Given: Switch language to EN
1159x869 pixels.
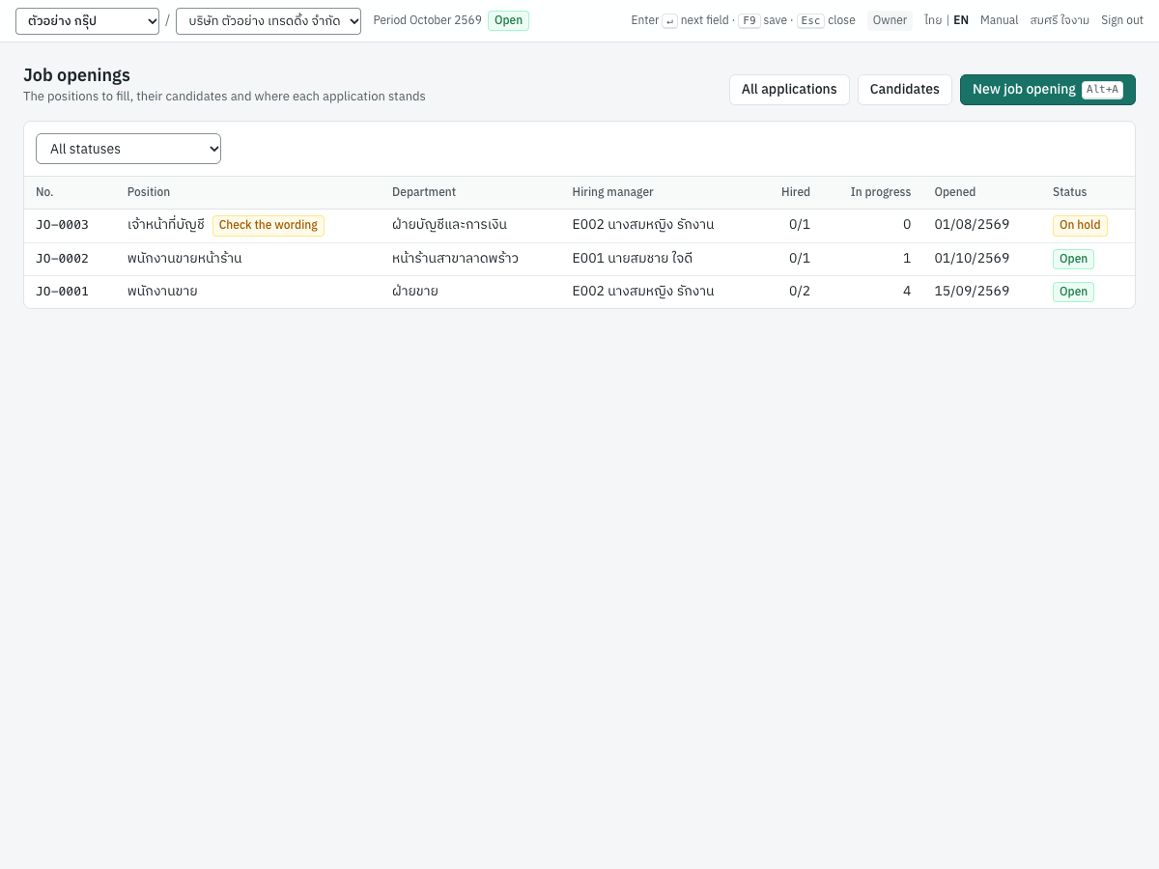Looking at the screenshot, I should 961,20.
